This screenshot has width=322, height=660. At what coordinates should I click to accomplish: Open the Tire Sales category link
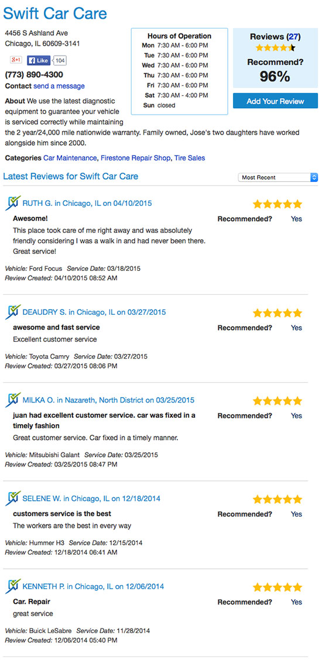(x=190, y=158)
